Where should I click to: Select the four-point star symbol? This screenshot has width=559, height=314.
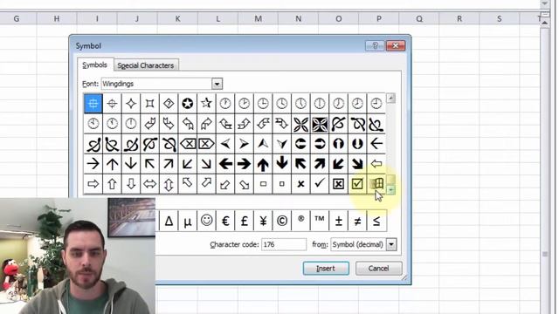point(131,104)
